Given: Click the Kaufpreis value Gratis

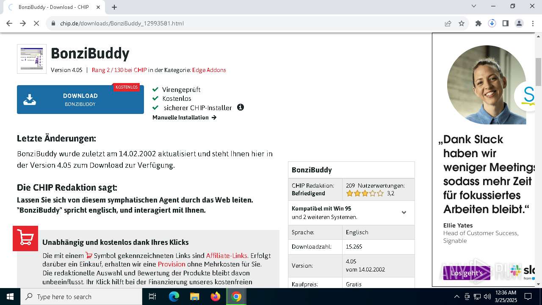Looking at the screenshot, I should click(x=354, y=284).
